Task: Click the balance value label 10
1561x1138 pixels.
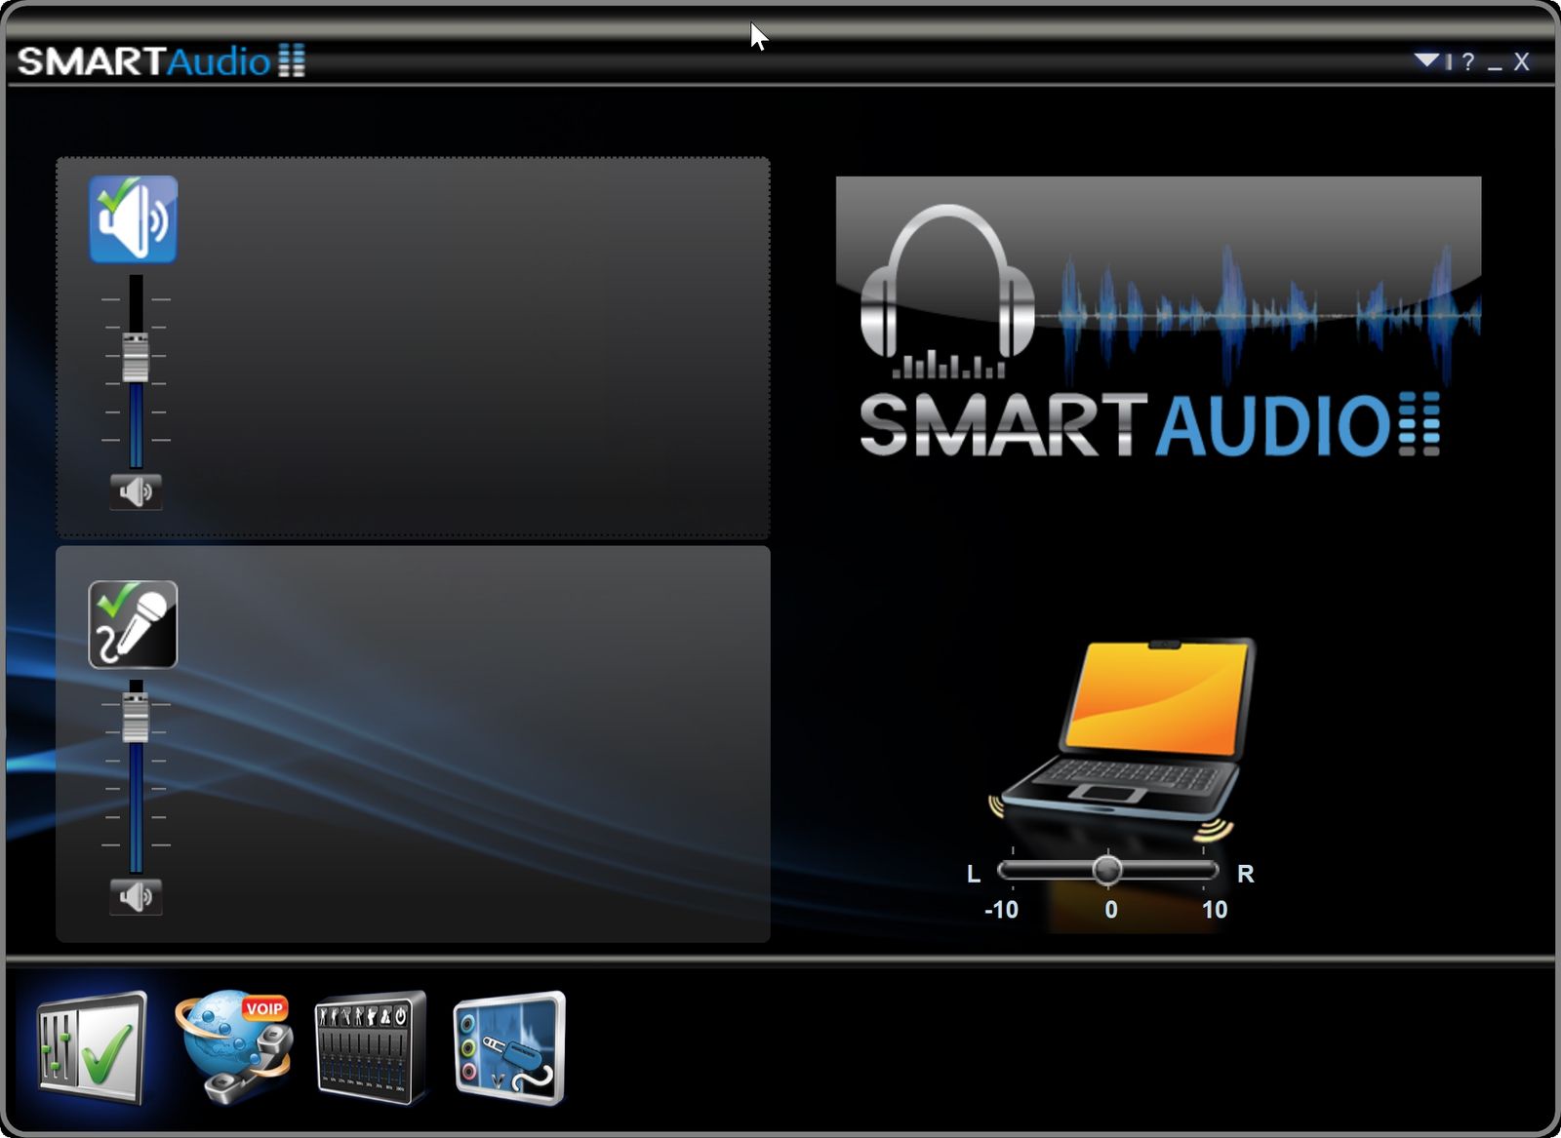Action: [x=1215, y=910]
